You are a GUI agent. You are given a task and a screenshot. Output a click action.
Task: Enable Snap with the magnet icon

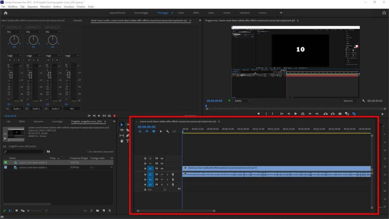(x=147, y=131)
